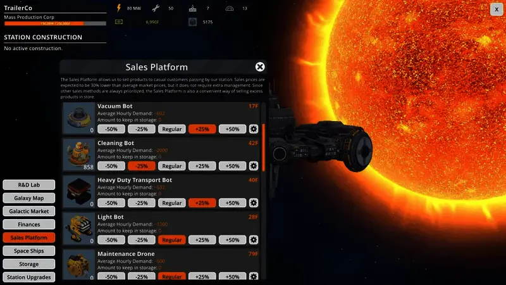The image size is (506, 285).
Task: Click the wrench maintenance icon
Action: click(x=156, y=8)
